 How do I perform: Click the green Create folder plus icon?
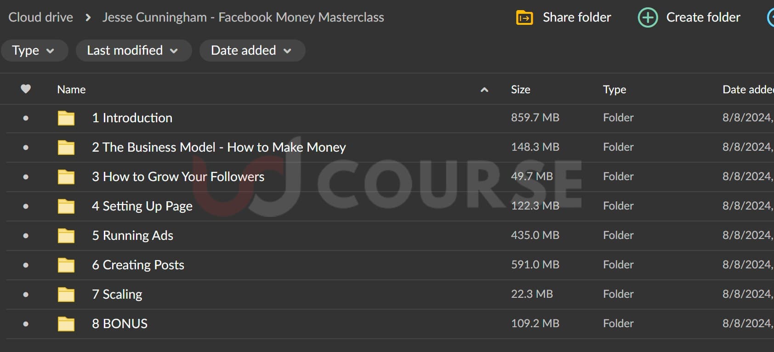tap(648, 17)
